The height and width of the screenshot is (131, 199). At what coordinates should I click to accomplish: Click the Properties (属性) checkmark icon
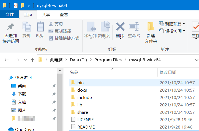pyautogui.click(x=195, y=27)
